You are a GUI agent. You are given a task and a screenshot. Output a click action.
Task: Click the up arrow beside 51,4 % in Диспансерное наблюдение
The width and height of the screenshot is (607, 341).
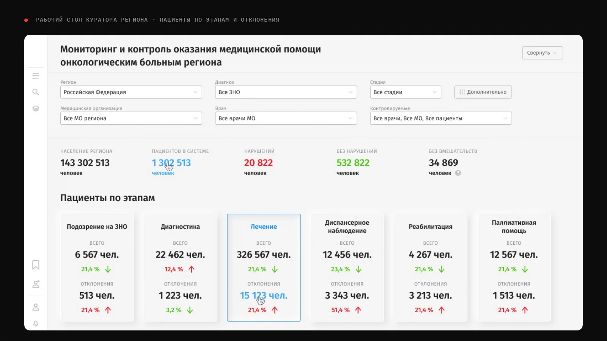click(x=358, y=310)
